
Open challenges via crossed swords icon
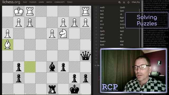click(124, 2)
